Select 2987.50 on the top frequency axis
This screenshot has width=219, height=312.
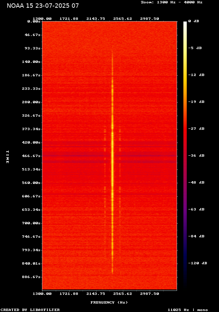149,19
